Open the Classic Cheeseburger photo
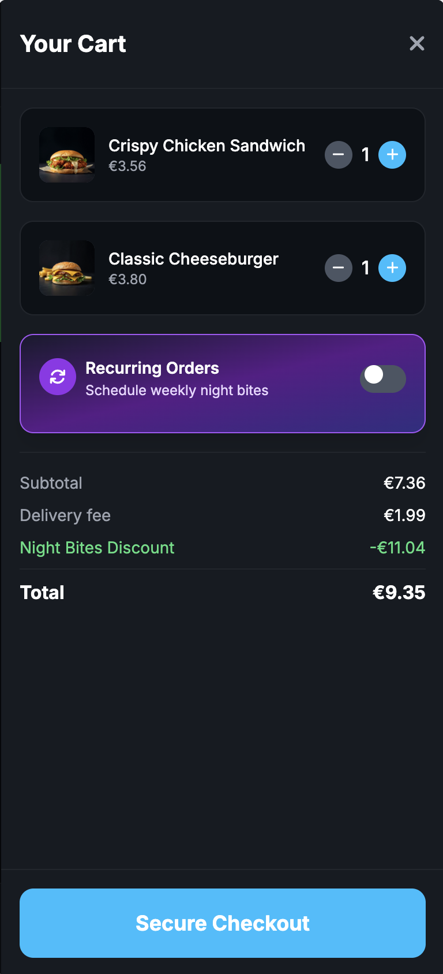The height and width of the screenshot is (974, 443). [x=67, y=268]
